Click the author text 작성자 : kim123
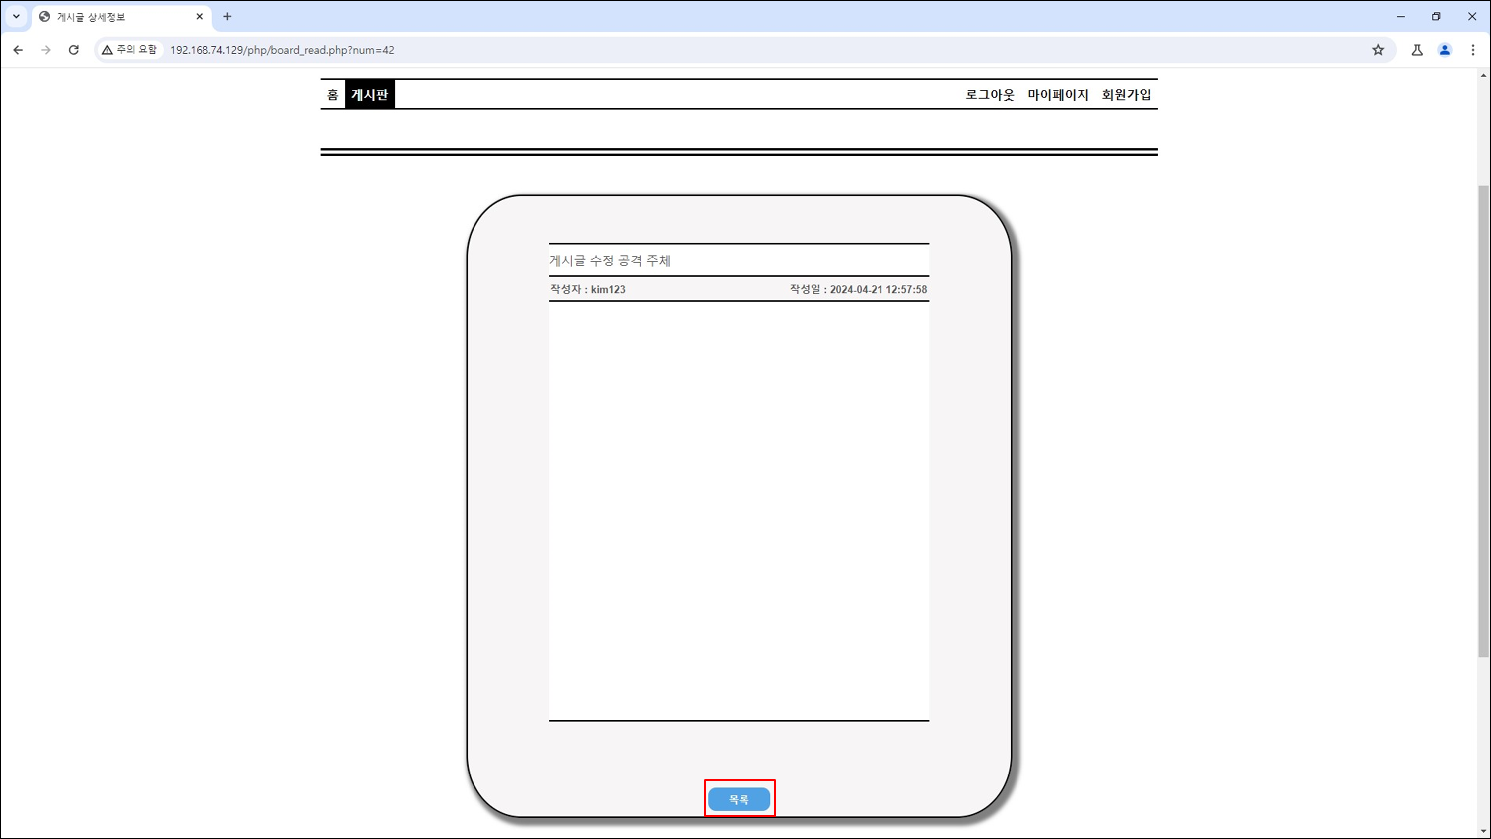Screen dimensions: 1491x839 (588, 289)
